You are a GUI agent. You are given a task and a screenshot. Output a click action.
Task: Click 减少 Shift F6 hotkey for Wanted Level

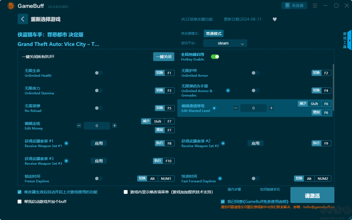pos(315,104)
